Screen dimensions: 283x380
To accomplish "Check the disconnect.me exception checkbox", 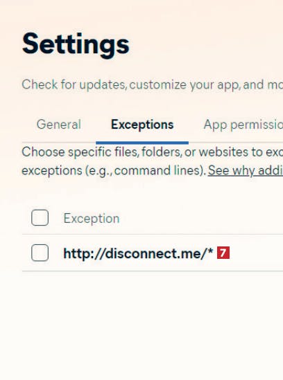I will [x=40, y=253].
